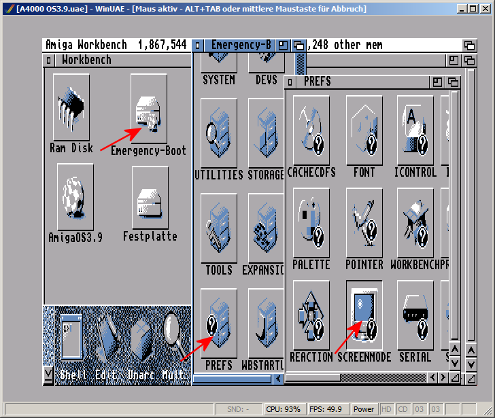This screenshot has width=495, height=418.
Task: Click the Emergency-Boot horizontal scrollbar
Action: point(233,379)
